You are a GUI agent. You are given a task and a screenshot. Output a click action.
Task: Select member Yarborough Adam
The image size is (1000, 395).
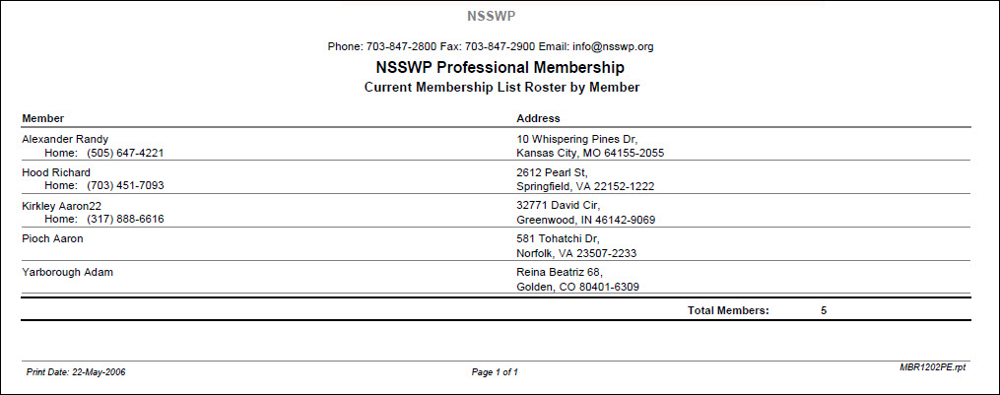pos(67,272)
